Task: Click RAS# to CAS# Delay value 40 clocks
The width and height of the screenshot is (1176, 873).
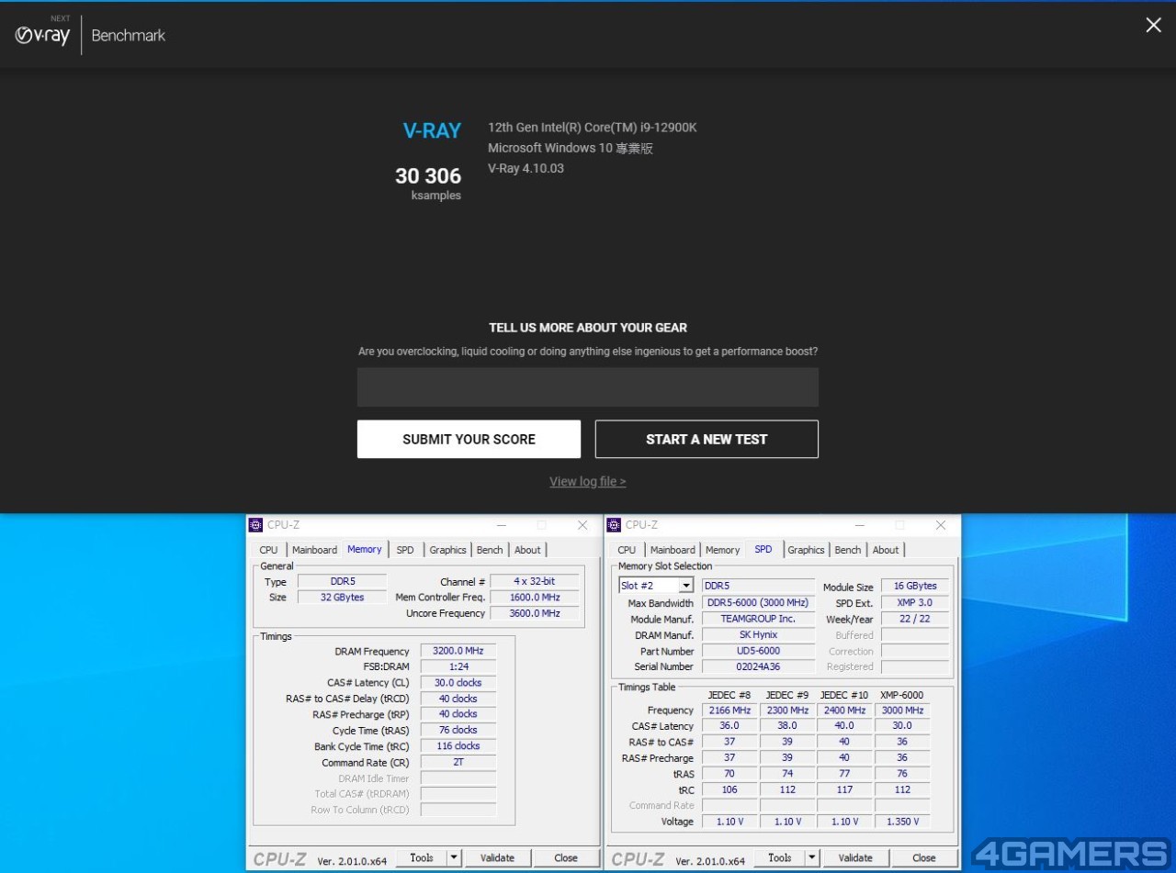Action: tap(458, 699)
